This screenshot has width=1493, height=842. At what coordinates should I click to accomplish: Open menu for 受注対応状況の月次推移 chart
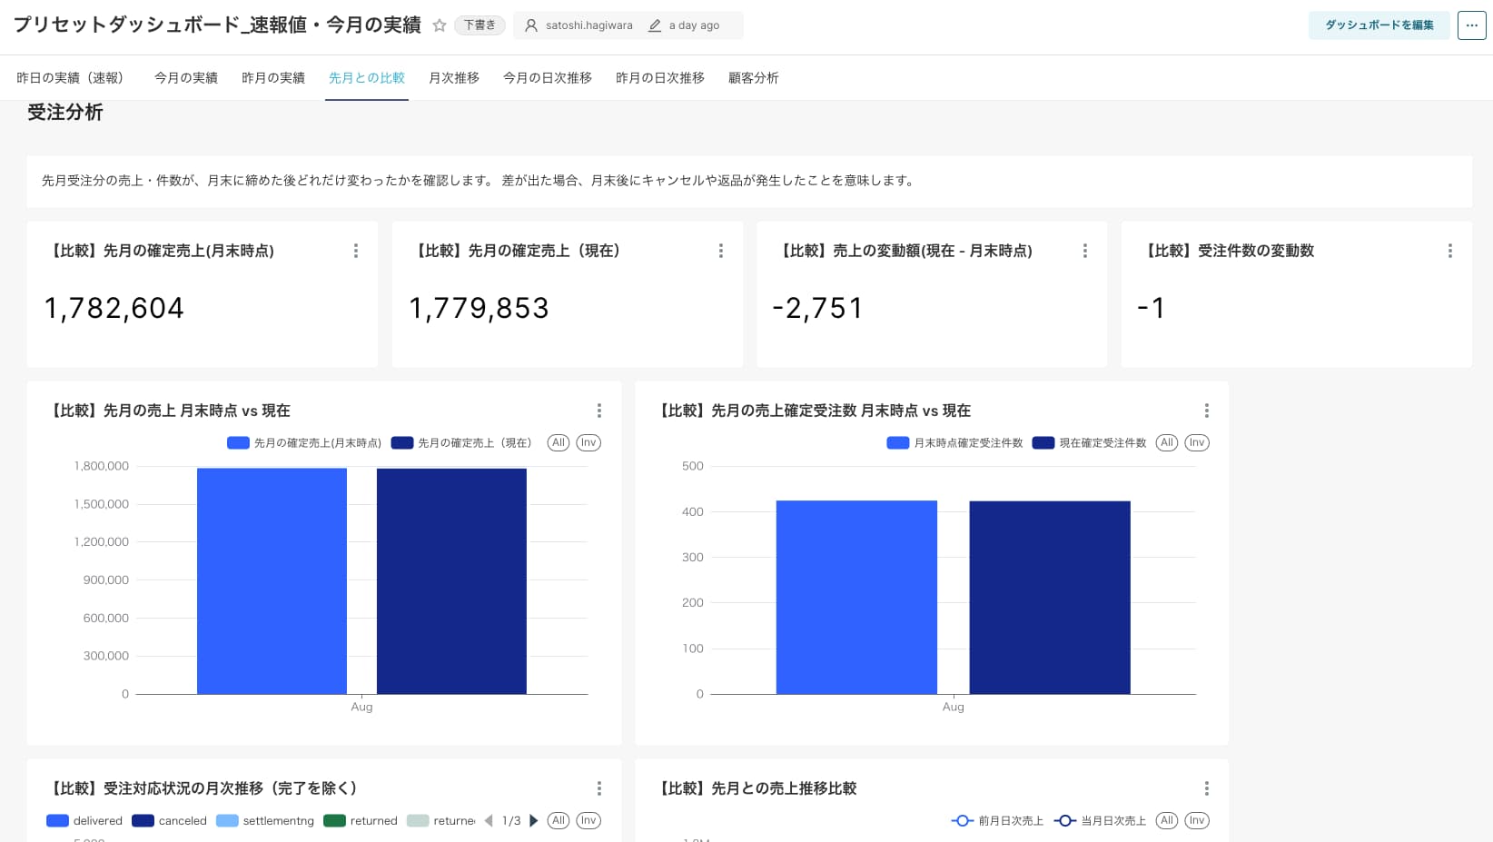click(599, 788)
